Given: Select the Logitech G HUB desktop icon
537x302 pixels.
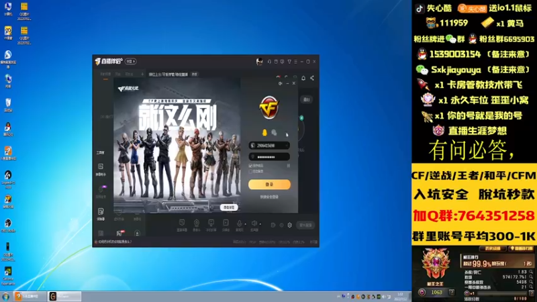Looking at the screenshot, I should pyautogui.click(x=8, y=179).
